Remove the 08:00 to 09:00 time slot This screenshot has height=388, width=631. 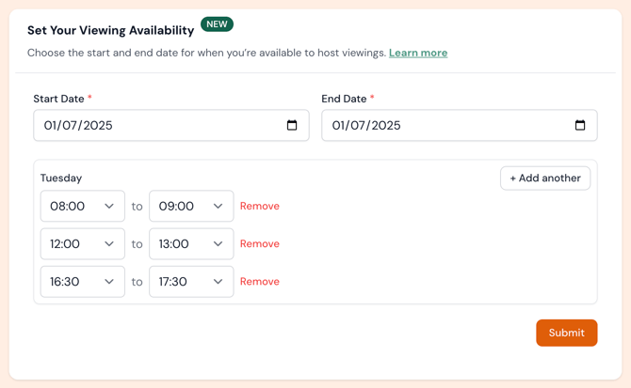click(x=259, y=207)
